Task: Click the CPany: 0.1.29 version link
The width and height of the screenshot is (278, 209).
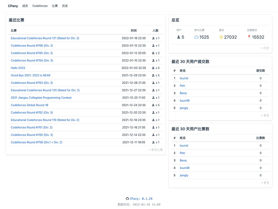Action: point(141,199)
